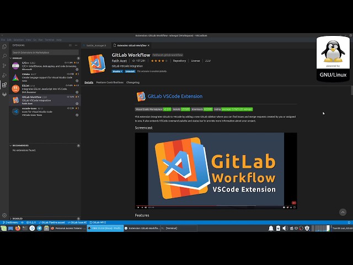This screenshot has width=353, height=265.
Task: Click the ESLint extension orange icon
Action: click(x=15, y=89)
